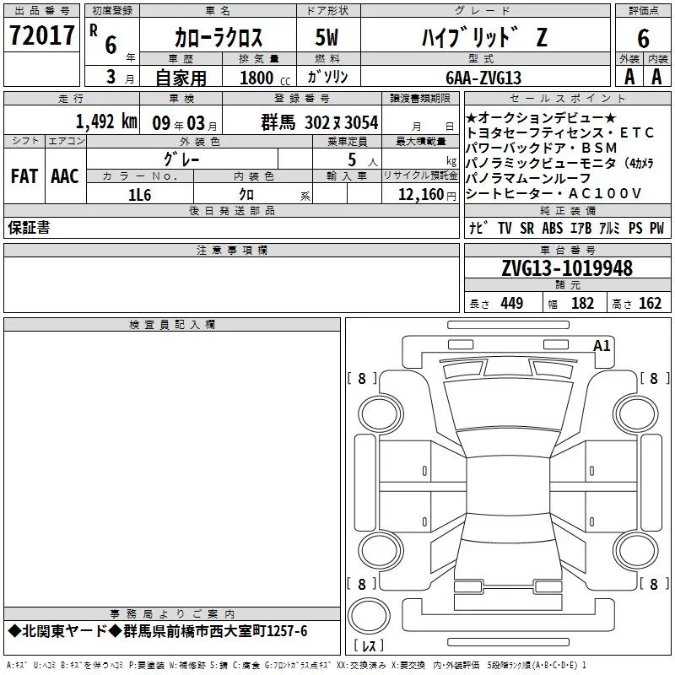The image size is (675, 675).
Task: Click the ABS equipment code
Action: (x=553, y=228)
